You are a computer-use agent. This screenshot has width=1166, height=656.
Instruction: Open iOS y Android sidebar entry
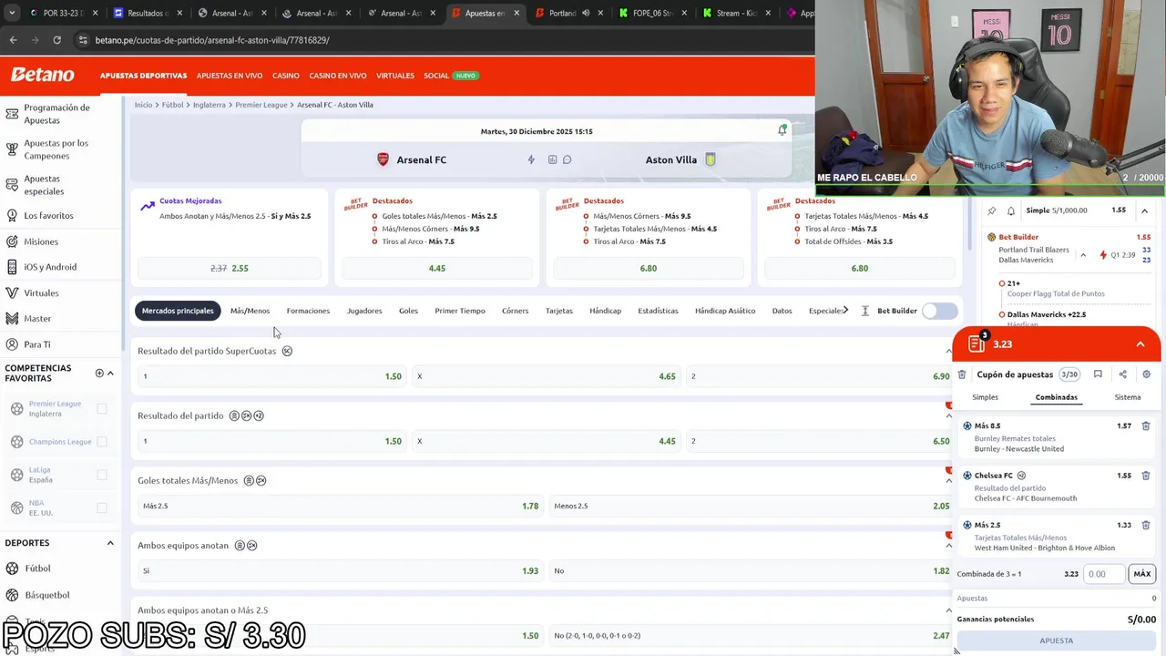pyautogui.click(x=50, y=267)
